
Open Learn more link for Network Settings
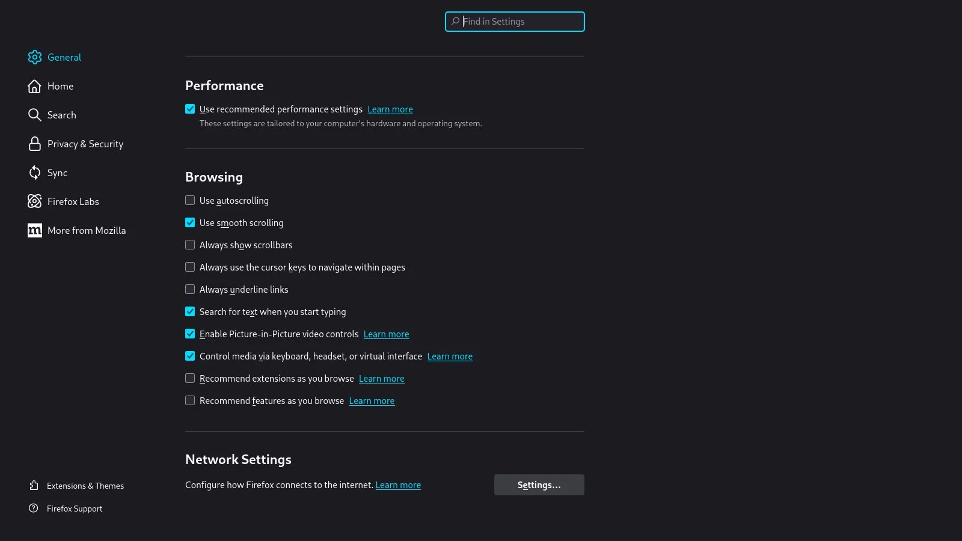[398, 485]
